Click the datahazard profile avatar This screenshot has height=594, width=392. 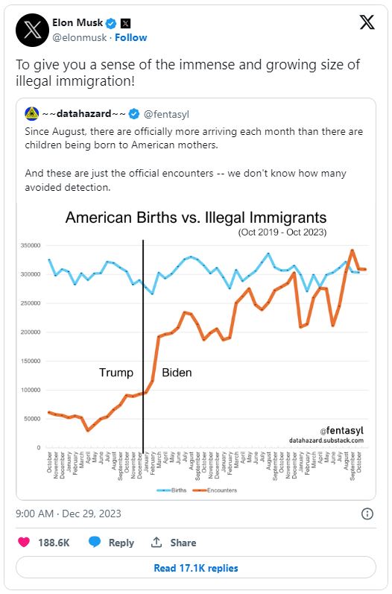coord(32,113)
